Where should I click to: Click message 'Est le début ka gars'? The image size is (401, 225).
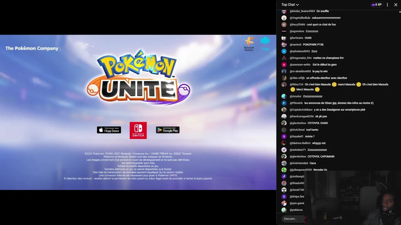[x=325, y=65]
